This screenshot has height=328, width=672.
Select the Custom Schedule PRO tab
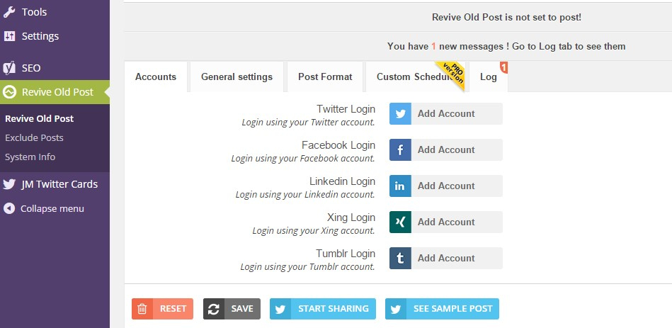coord(415,77)
